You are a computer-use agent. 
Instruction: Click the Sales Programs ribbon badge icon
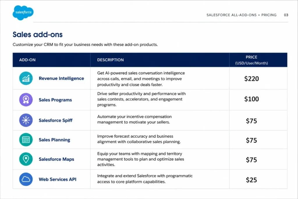[x=26, y=100]
